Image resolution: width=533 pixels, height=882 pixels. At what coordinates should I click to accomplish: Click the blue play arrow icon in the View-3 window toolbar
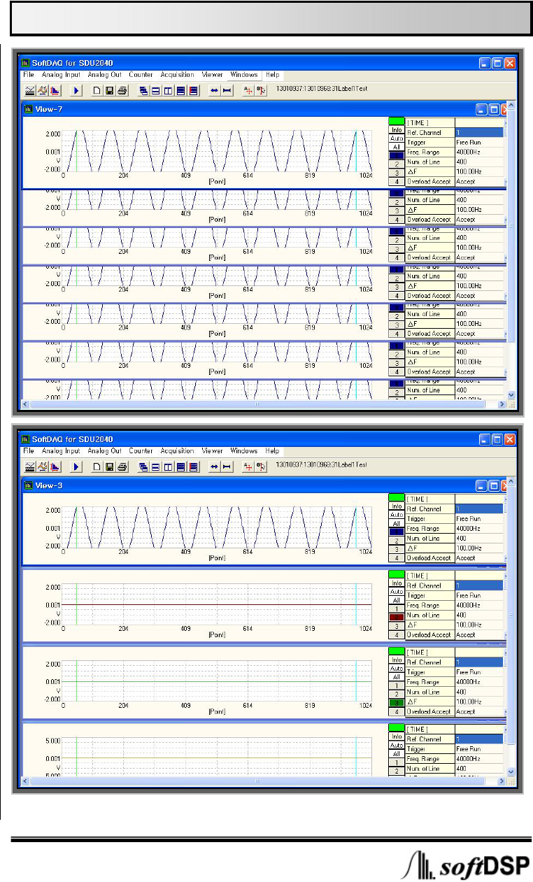[77, 466]
